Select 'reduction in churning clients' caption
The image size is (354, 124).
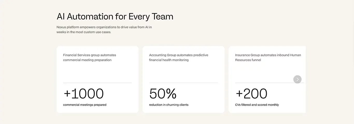click(x=169, y=105)
